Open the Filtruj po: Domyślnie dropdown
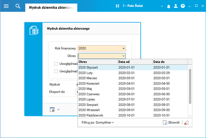Viewport: 206px width, 138px height. click(98, 122)
